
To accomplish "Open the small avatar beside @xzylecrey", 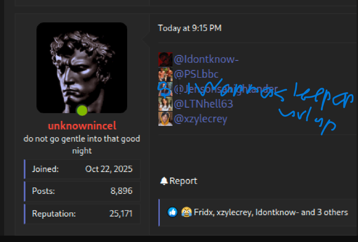I will coord(165,119).
